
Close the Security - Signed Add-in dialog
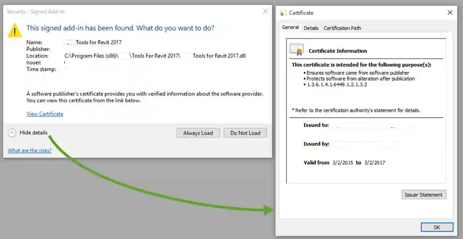coord(265,11)
